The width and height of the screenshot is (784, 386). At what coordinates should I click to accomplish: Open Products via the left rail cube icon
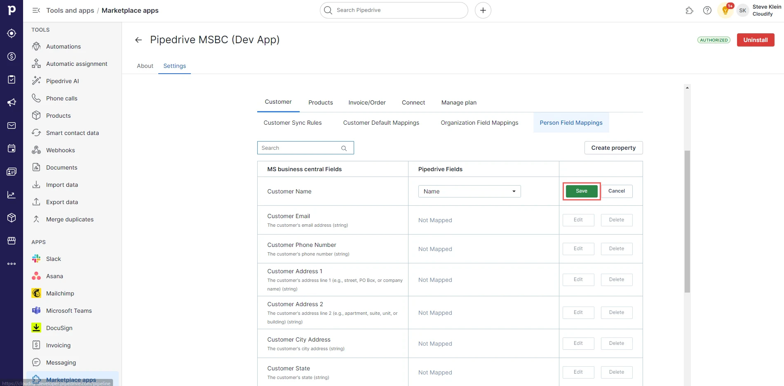tap(12, 218)
